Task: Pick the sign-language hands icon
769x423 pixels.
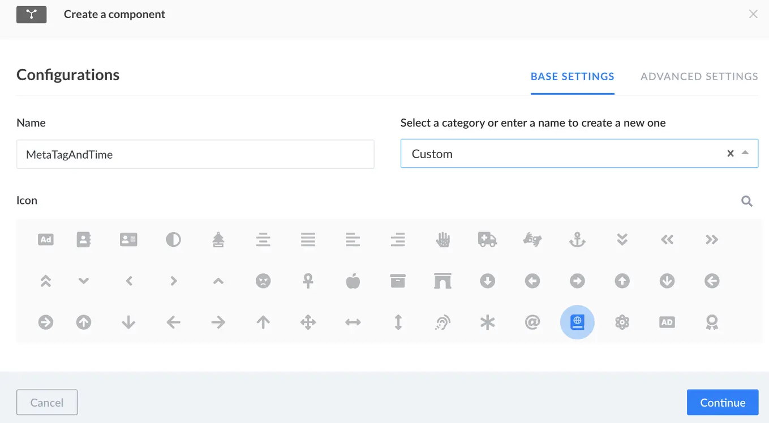Action: [x=532, y=239]
